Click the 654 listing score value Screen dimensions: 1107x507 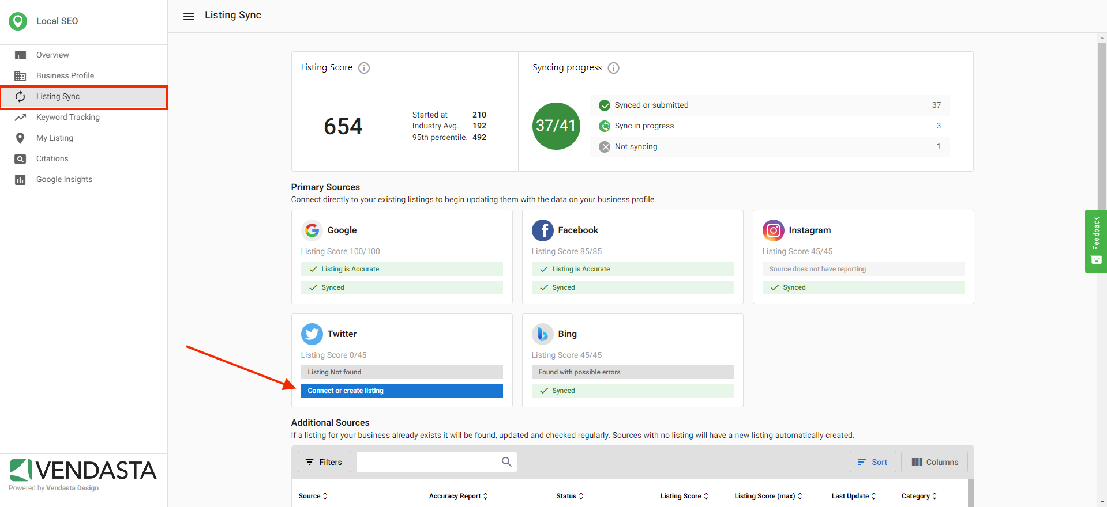click(343, 127)
